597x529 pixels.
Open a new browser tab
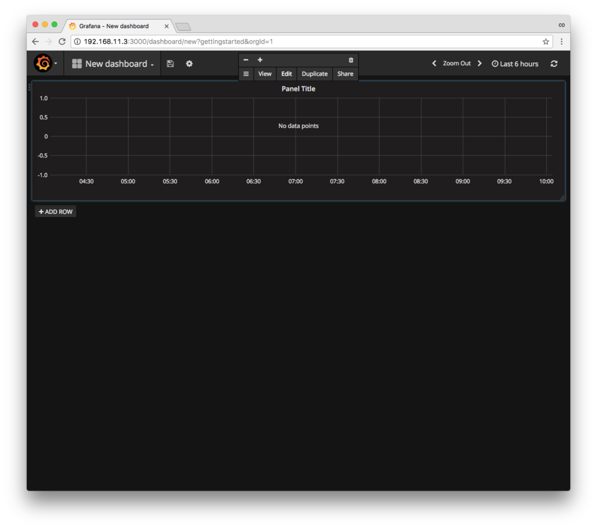click(183, 27)
